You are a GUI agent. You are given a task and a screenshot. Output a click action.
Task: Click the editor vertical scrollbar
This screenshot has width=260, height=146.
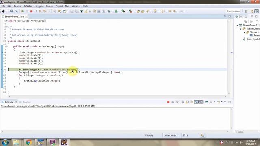coord(229,57)
